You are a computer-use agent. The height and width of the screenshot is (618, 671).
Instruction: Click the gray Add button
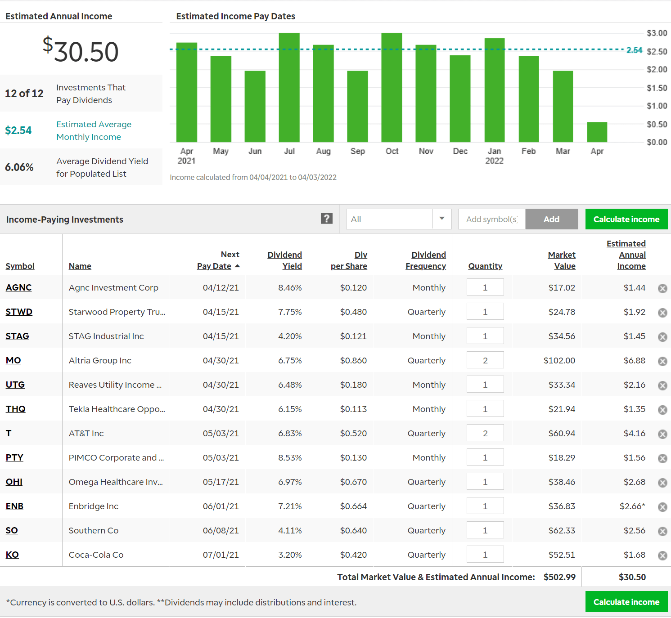(x=552, y=219)
